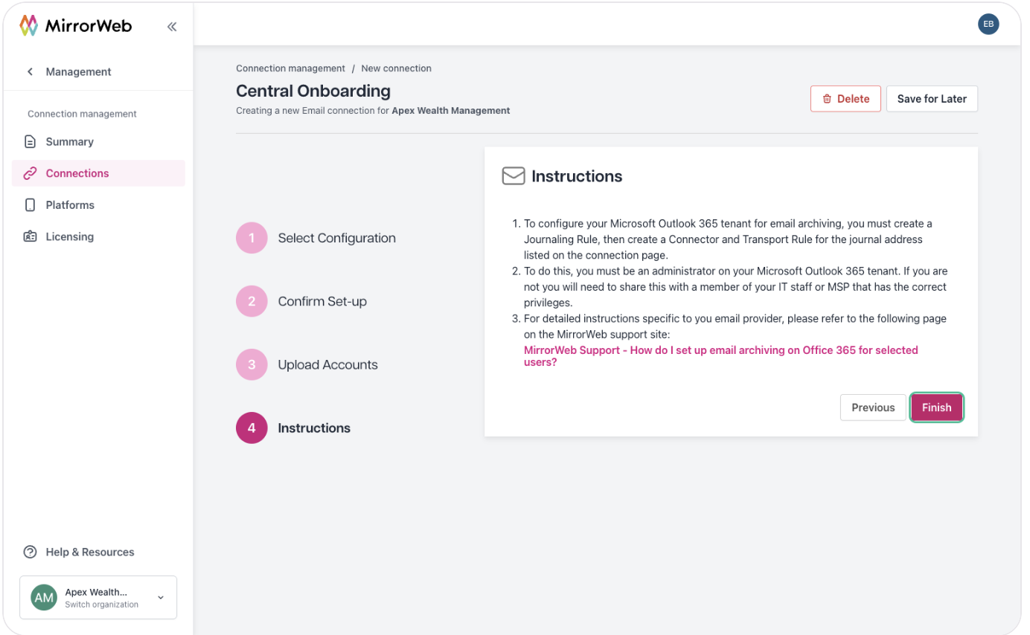
Task: Open the EB user avatar menu
Action: point(988,24)
